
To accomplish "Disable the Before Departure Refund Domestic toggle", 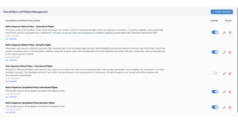I will point(215,52).
